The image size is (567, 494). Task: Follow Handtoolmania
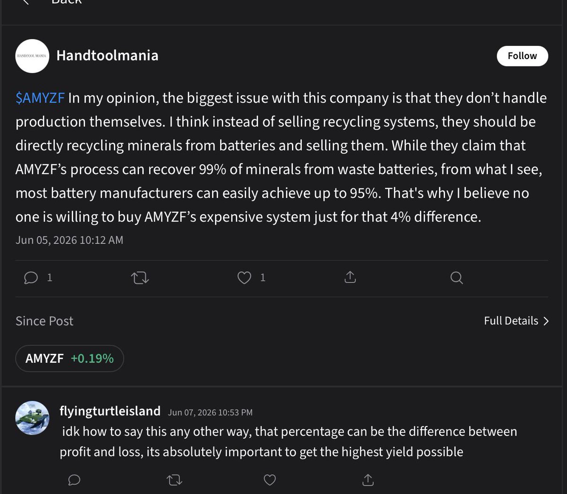point(522,56)
